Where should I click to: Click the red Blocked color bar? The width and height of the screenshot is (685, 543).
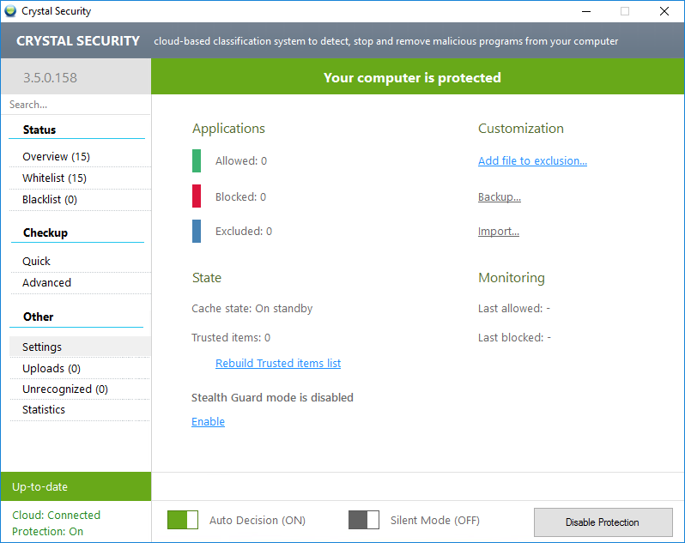(x=197, y=196)
